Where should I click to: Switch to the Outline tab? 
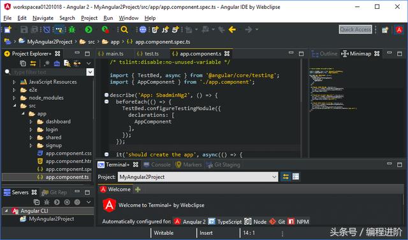click(x=324, y=53)
